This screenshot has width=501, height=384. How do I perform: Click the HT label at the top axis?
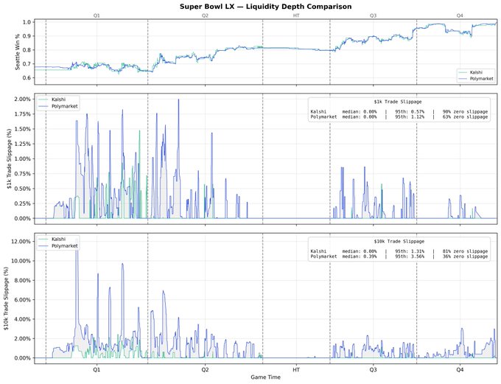click(x=296, y=15)
